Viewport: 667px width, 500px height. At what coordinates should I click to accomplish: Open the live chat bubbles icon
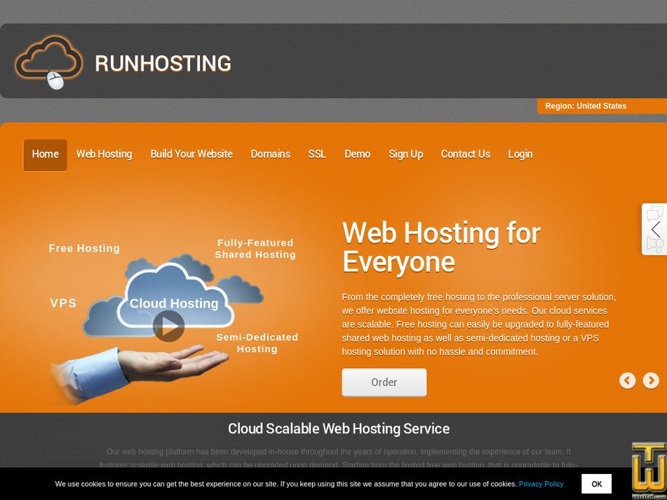[x=654, y=213]
